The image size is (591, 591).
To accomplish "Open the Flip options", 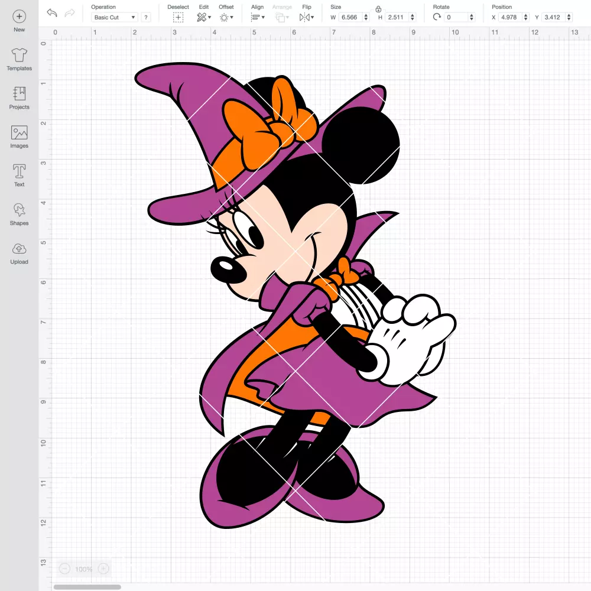I will tap(306, 17).
